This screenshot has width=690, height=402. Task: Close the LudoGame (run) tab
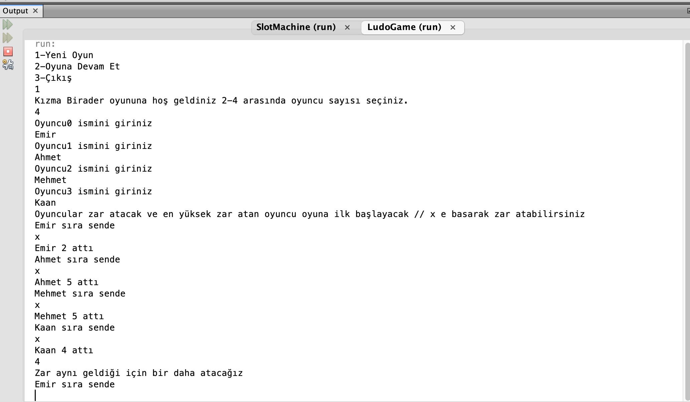(x=453, y=27)
